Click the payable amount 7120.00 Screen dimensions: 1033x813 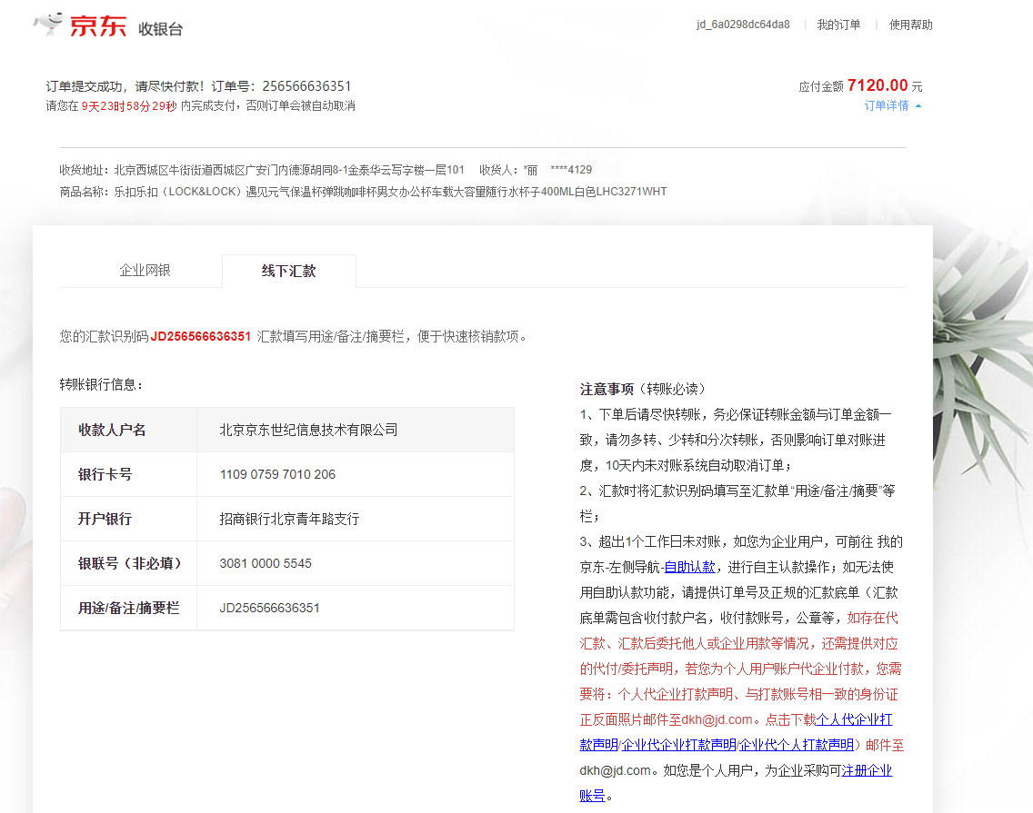pos(878,85)
